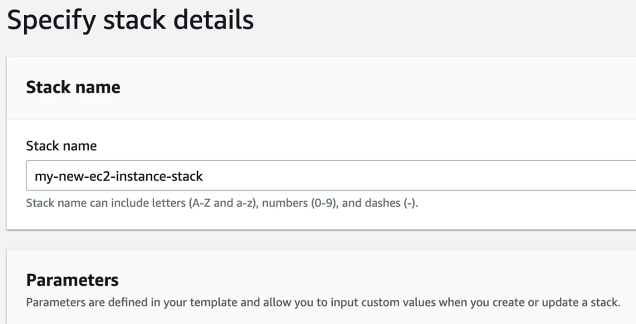636x324 pixels.
Task: Click the empty right side of the Stack name field
Action: coord(477,176)
